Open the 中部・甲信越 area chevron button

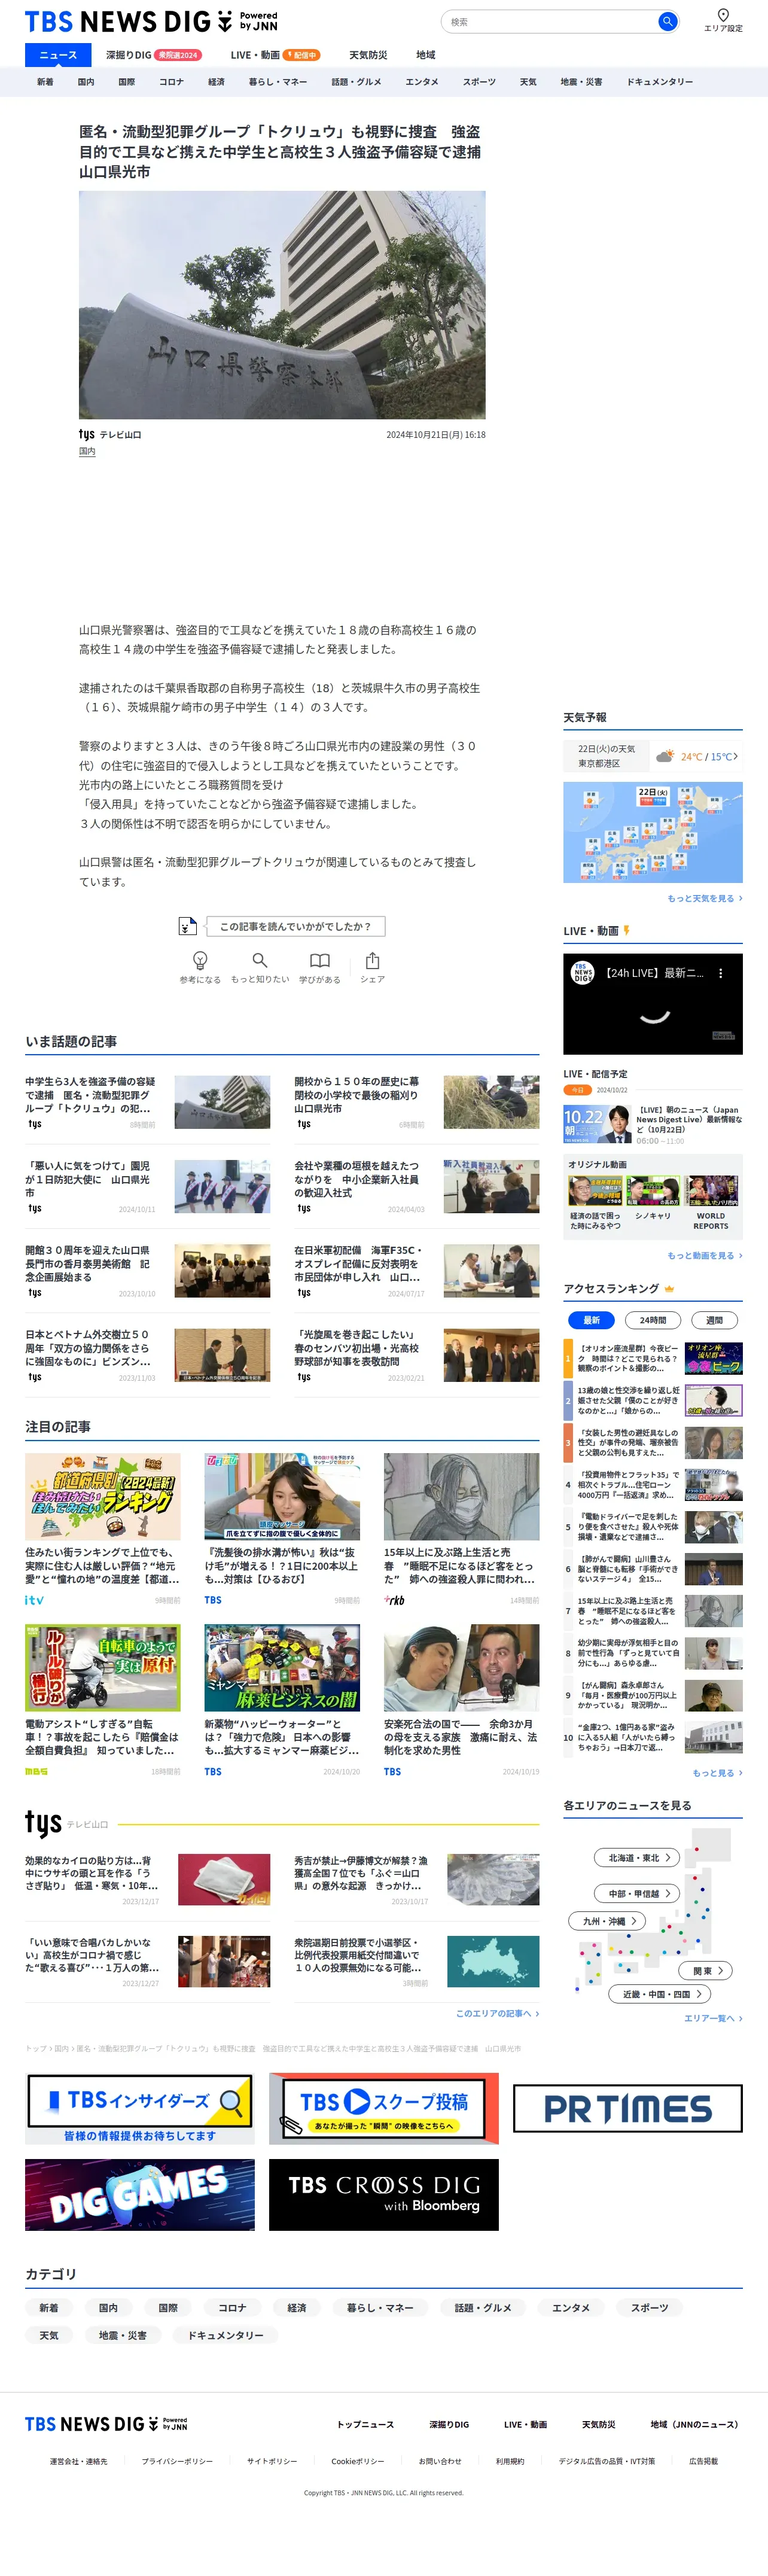(x=638, y=1893)
